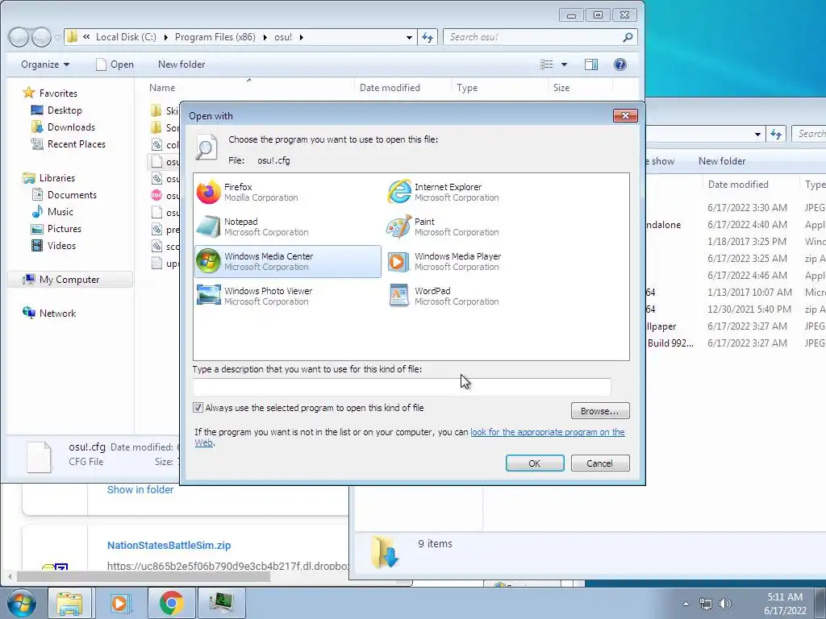Click Program Files (x86) in address path
The height and width of the screenshot is (619, 826).
point(215,37)
